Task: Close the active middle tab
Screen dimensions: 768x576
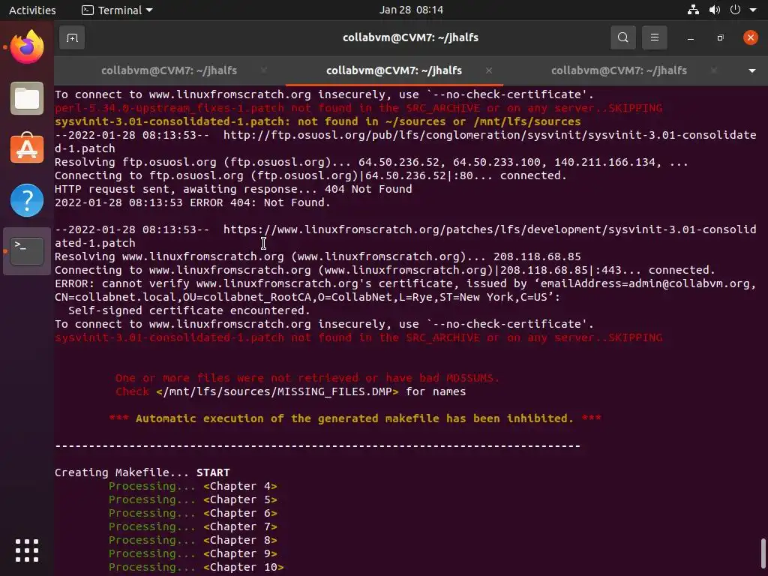Action: click(489, 70)
